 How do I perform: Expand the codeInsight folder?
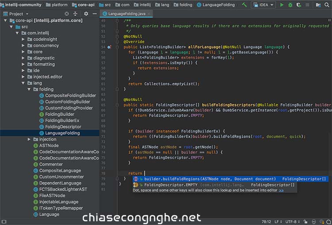coord(23,39)
